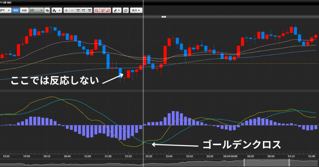The height and width of the screenshot is (167, 319).
Task: Click the small collapse arrow above chart
Action: point(164,16)
